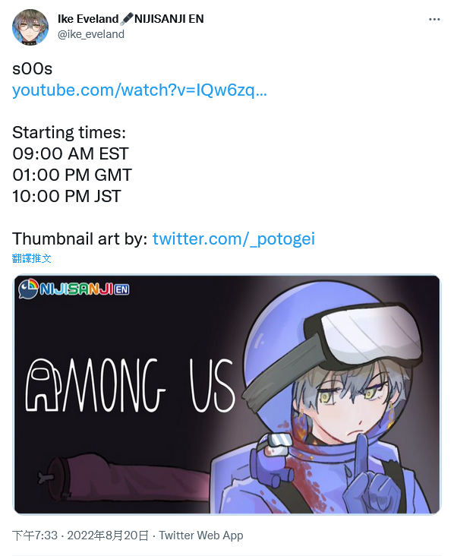Click the pen emoji beside the name
Screen dimensions: 454x556
coord(126,18)
